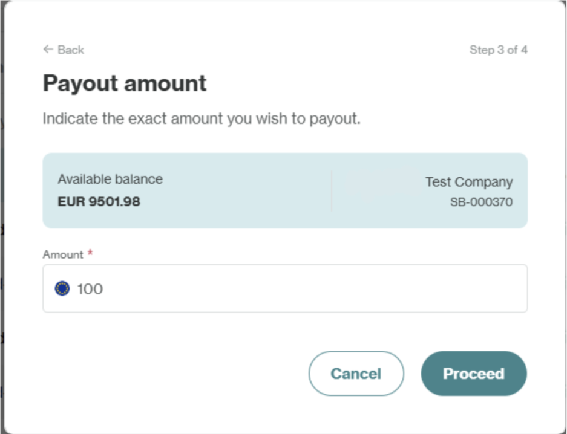Click the EUR 9501.98 balance value
This screenshot has width=567, height=434.
click(99, 202)
